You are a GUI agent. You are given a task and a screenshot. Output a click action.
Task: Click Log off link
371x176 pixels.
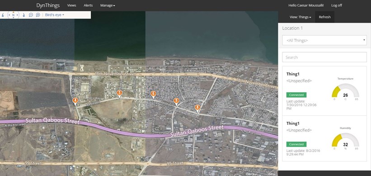click(337, 5)
